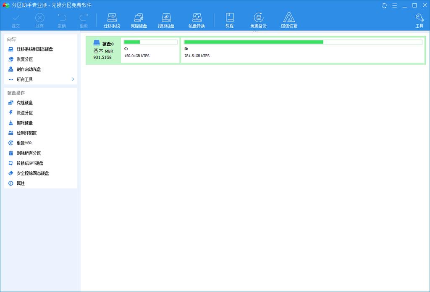This screenshot has width=430, height=292.
Task: Click the three-dots handle below toolbar
Action: [255, 32]
